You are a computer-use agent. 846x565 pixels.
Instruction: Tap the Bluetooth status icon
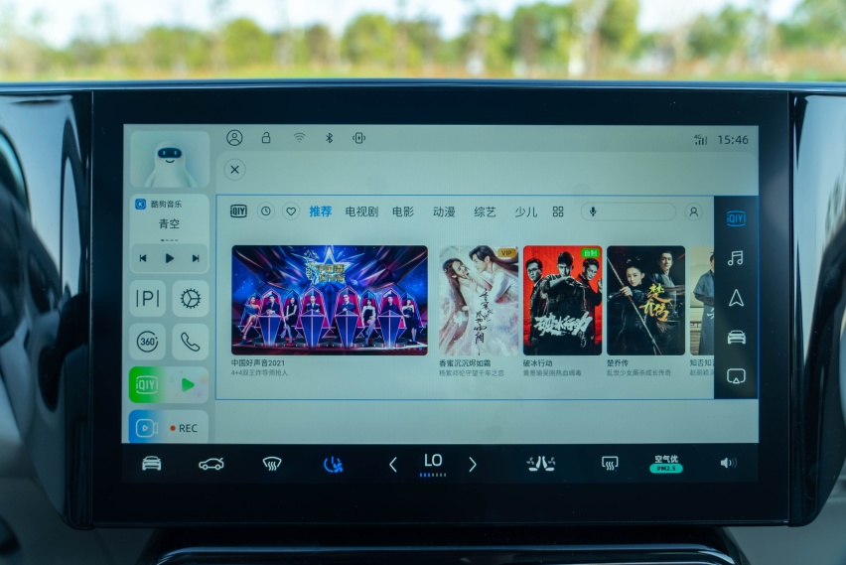click(329, 138)
